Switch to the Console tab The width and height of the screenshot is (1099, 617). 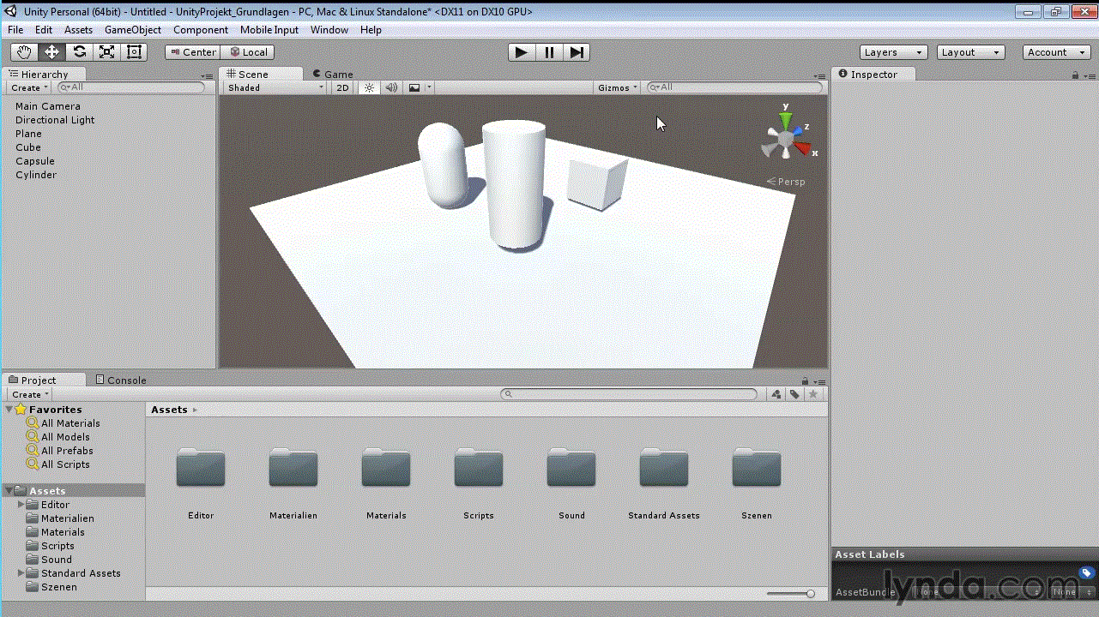[121, 380]
